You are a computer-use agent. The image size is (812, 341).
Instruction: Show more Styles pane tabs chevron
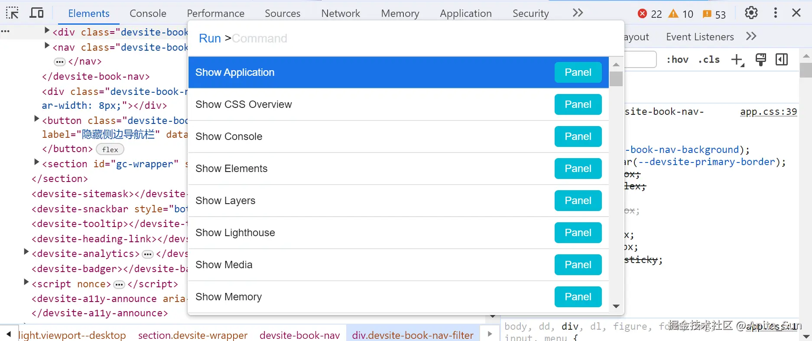[x=751, y=36]
